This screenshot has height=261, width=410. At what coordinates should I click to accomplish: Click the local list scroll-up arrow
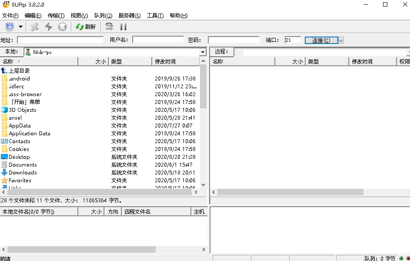(x=203, y=61)
